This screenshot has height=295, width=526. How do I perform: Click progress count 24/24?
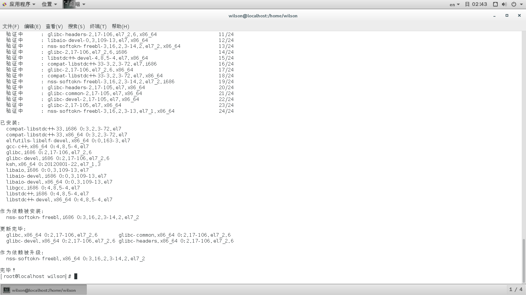coord(226,111)
